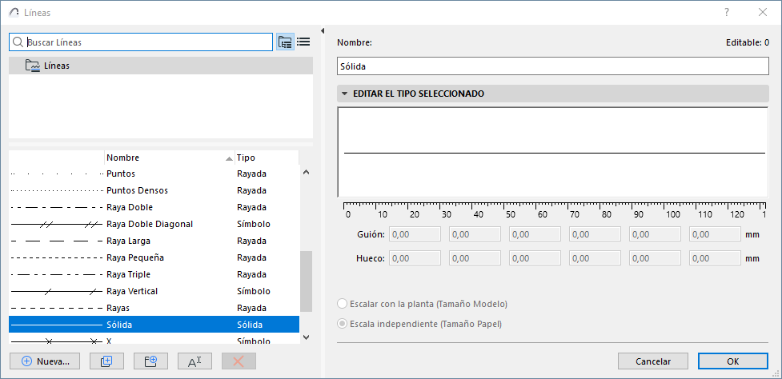Viewport: 782px width, 379px height.
Task: Select the Líneas folder in tree
Action: 161,66
